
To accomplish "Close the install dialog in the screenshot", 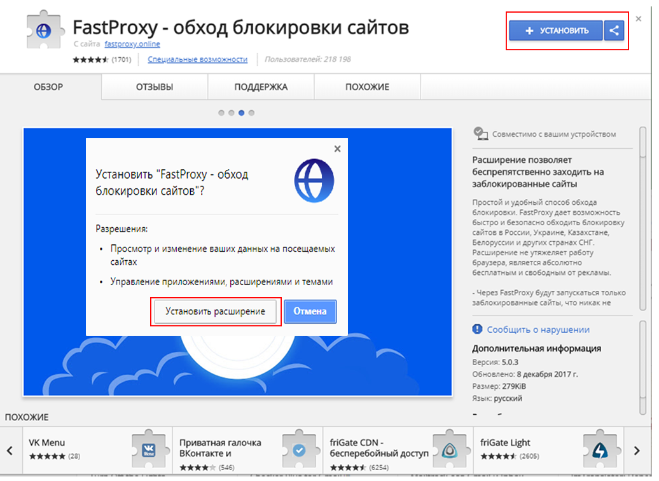I will 338,149.
